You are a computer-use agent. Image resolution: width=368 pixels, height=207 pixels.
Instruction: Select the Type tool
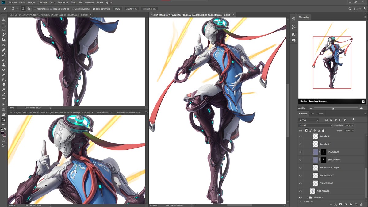4,100
